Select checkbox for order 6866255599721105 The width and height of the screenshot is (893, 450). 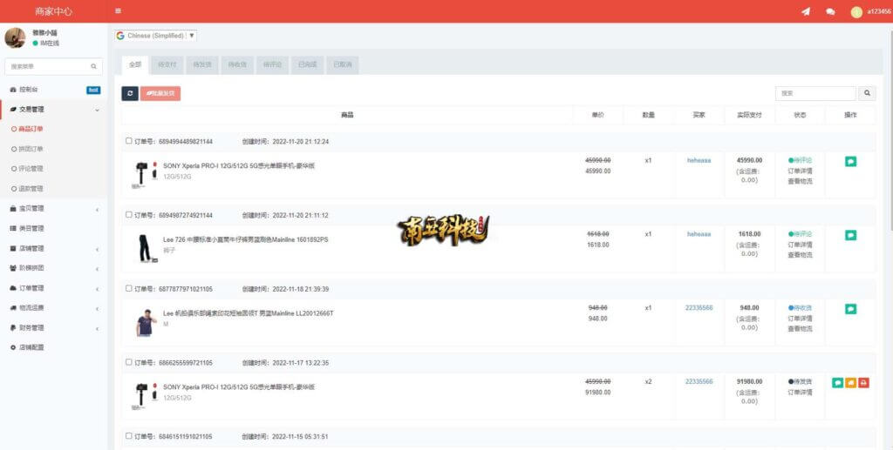point(129,362)
